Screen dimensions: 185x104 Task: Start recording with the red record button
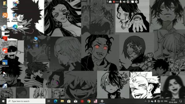point(114,2)
